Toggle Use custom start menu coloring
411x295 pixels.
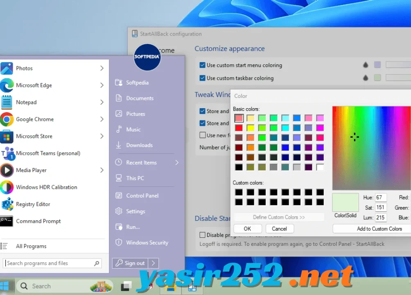pos(202,65)
